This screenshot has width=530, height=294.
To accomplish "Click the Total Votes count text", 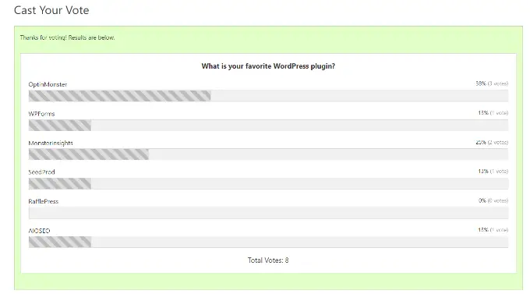I will tap(268, 260).
